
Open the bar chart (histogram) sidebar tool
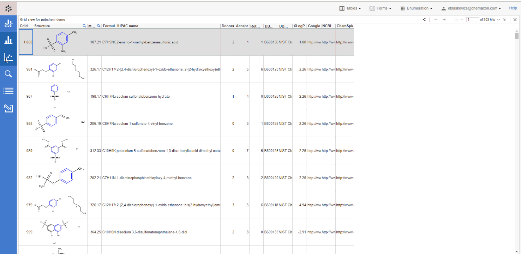(x=8, y=40)
